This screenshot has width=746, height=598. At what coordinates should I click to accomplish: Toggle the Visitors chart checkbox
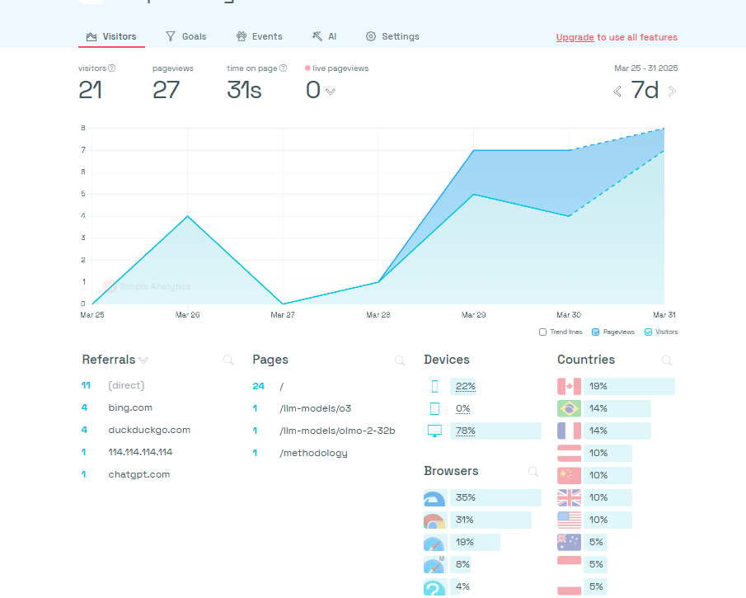tap(648, 332)
